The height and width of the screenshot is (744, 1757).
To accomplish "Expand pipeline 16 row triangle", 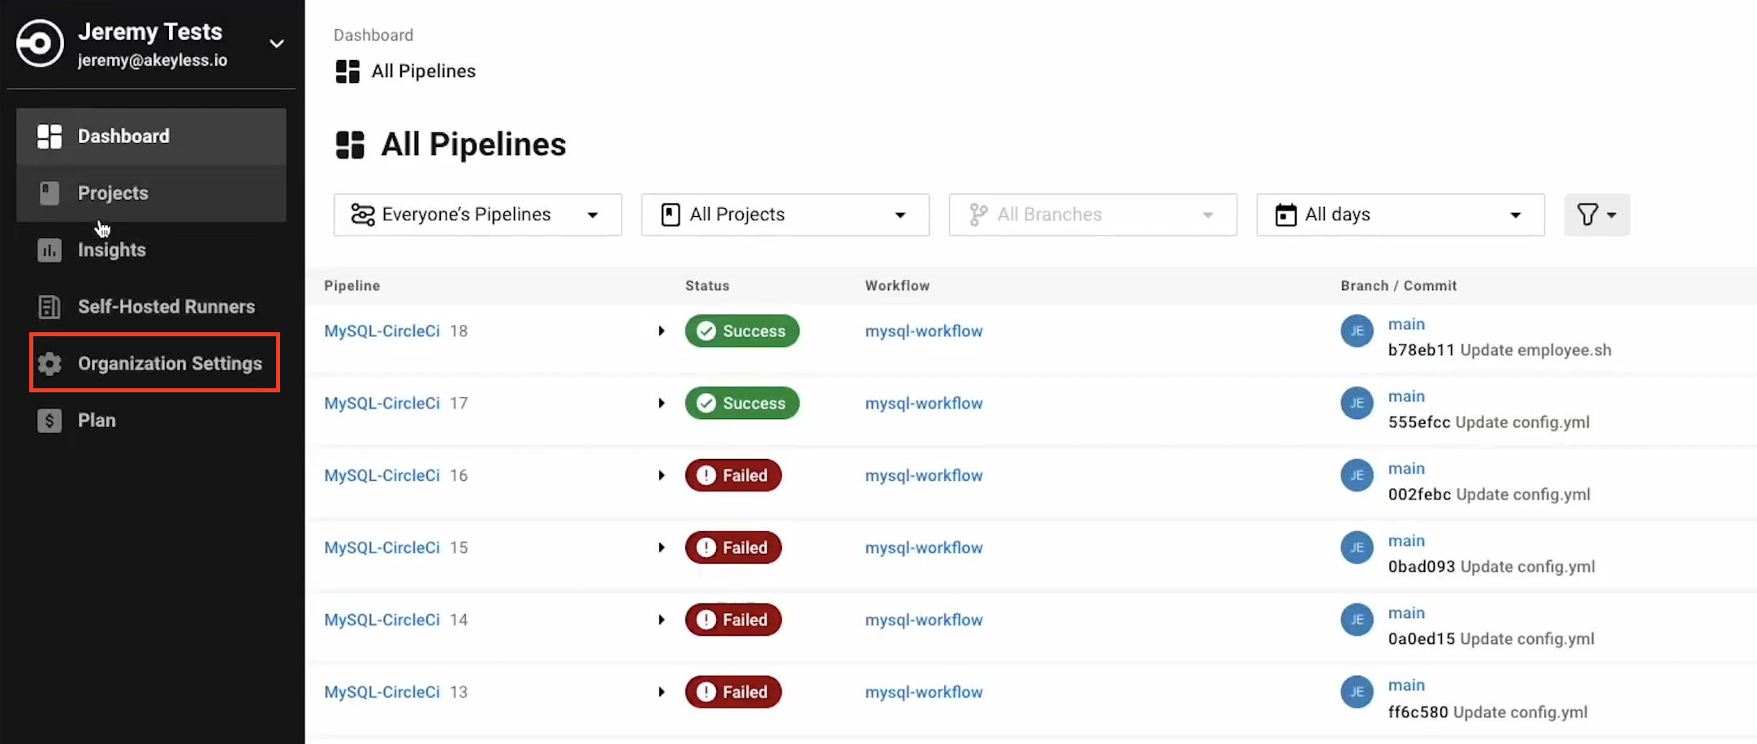I will (x=662, y=475).
